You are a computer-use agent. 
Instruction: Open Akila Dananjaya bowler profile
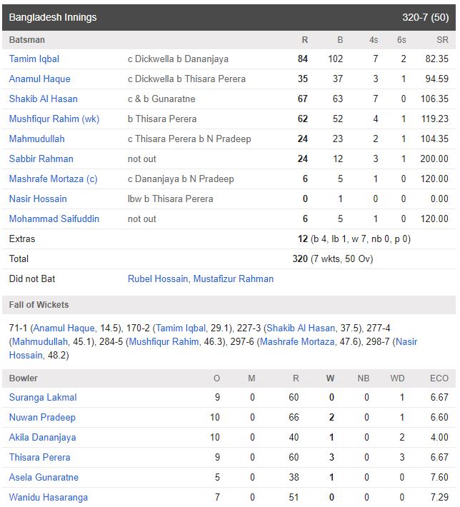tap(42, 438)
